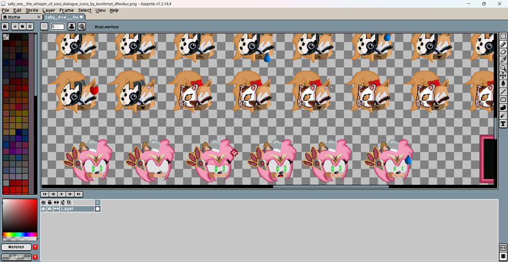
Task: Select the Contour tool
Action: [x=503, y=108]
